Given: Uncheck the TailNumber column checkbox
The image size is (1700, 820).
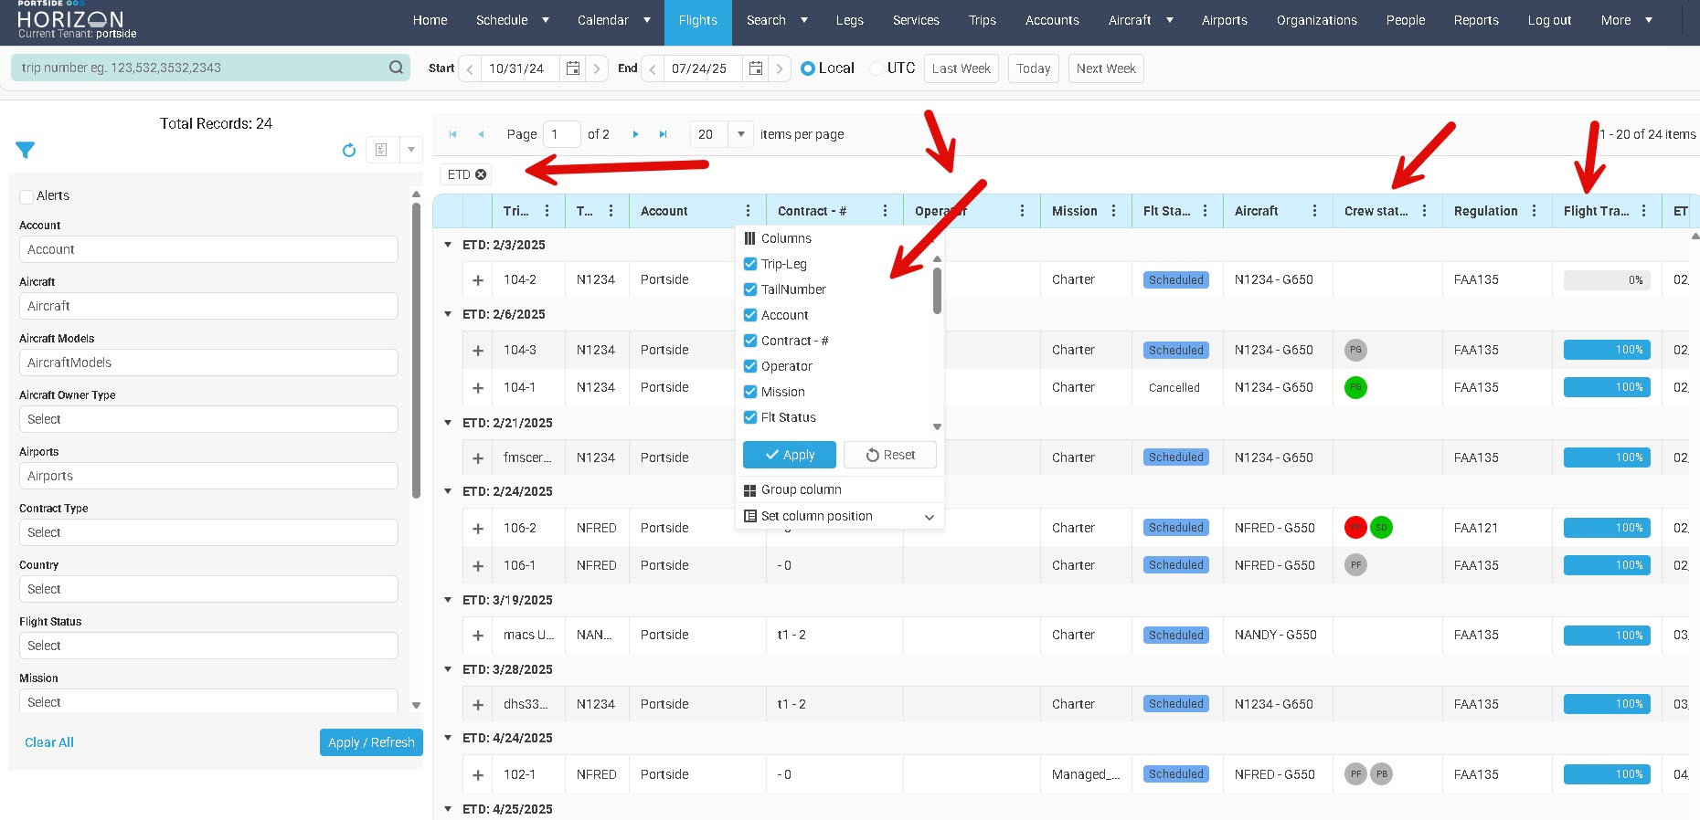Looking at the screenshot, I should point(750,289).
